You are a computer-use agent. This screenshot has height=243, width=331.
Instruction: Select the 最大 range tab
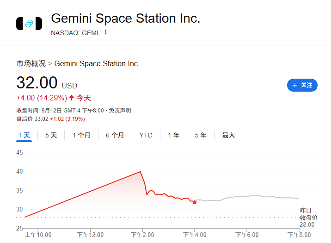228,135
